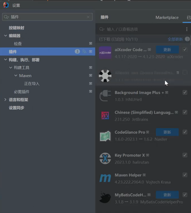Click the 全部更新 link
Screen dimensions: 191x213
click(x=175, y=39)
